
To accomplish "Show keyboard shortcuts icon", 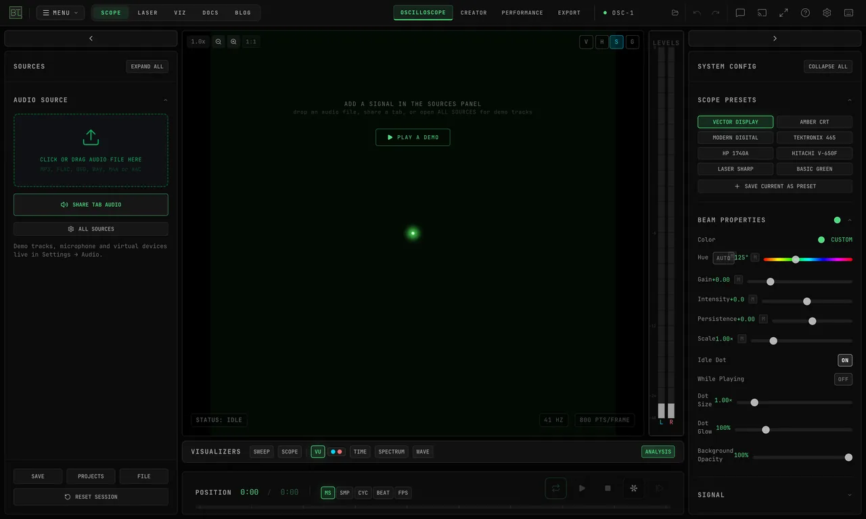I will click(848, 13).
